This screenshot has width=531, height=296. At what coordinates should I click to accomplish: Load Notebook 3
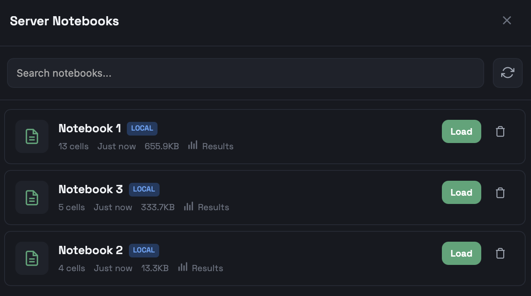click(x=461, y=192)
